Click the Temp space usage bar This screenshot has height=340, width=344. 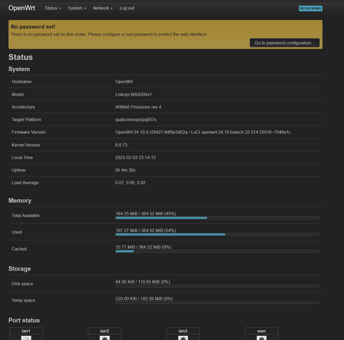217,303
